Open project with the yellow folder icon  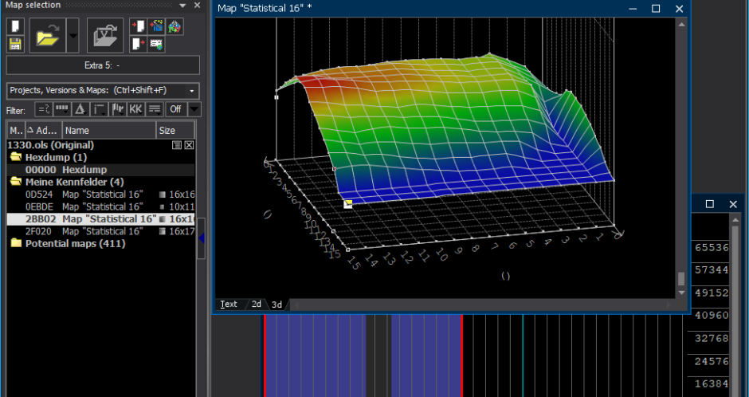coord(47,35)
